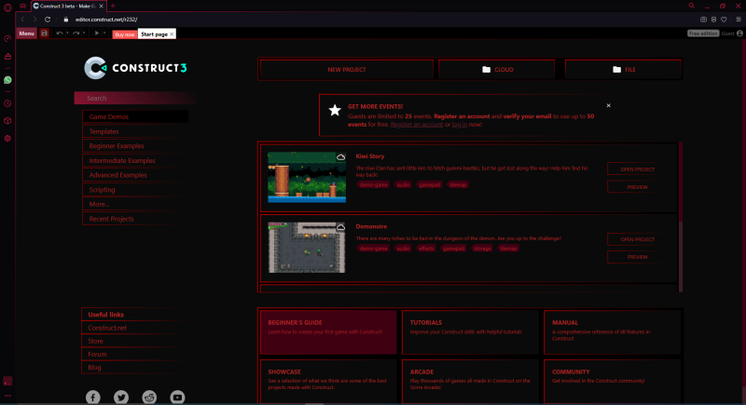Open the Construct 3 Menu button
746x405 pixels.
[27, 34]
